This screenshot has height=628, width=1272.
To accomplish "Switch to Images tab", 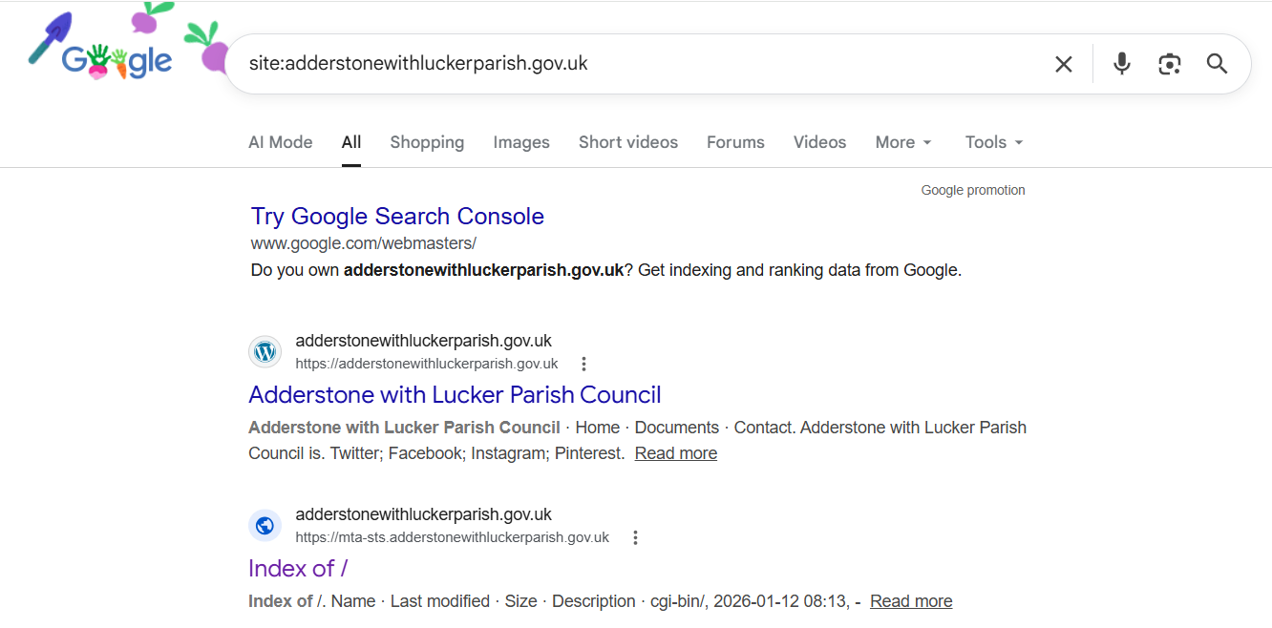I will [521, 142].
